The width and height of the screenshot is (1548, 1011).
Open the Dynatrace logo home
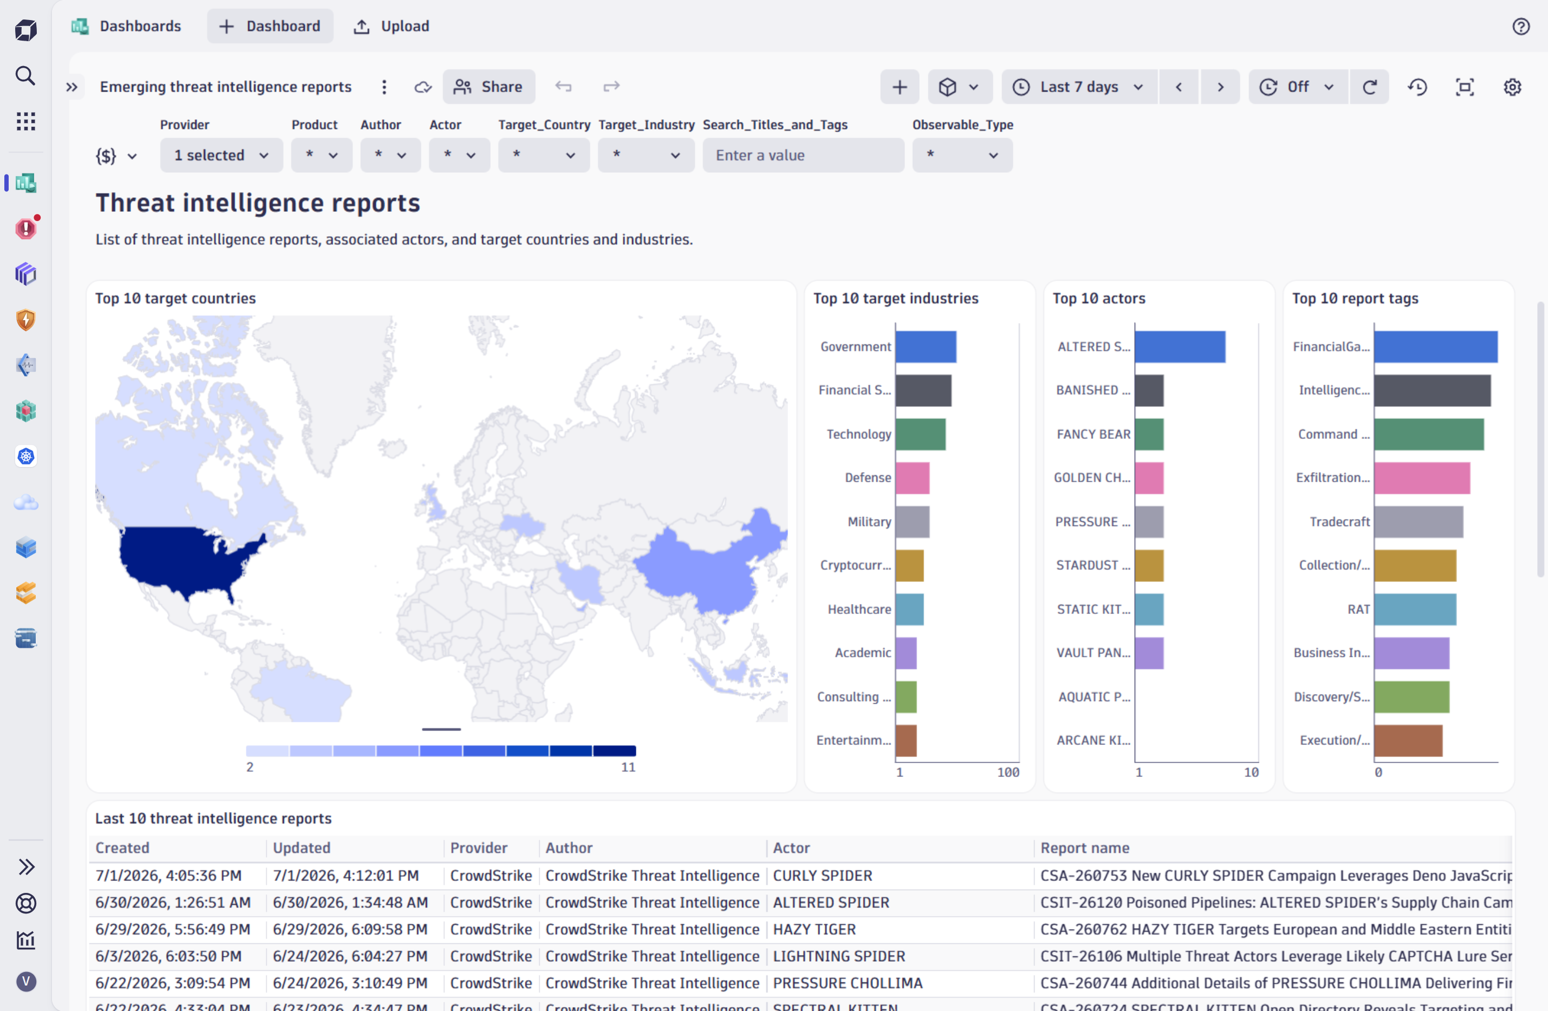[26, 30]
